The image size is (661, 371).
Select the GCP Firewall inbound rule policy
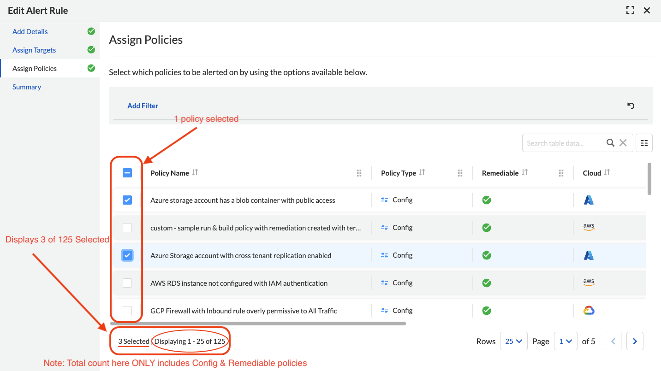127,311
